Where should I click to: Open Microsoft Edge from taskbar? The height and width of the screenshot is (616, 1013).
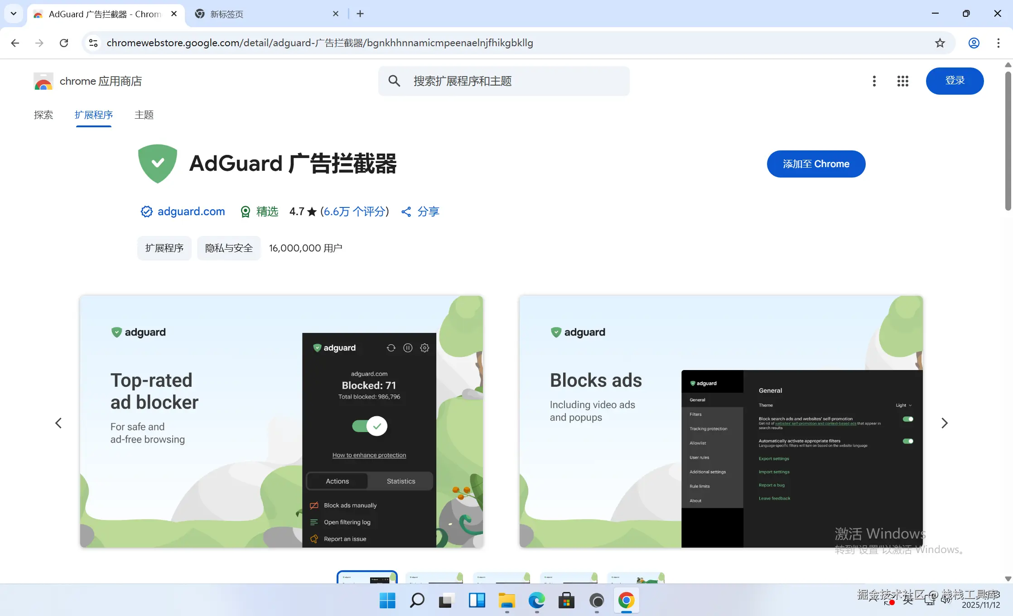[x=536, y=601]
